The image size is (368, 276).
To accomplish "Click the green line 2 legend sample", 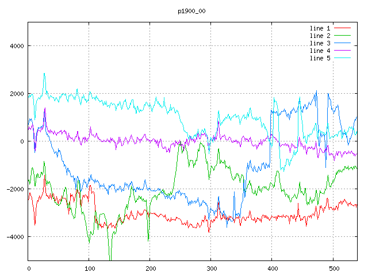I will tap(342, 36).
